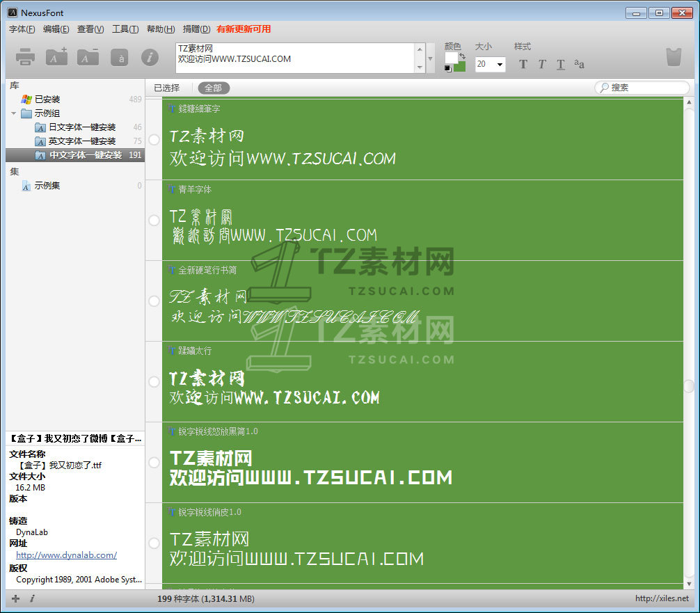Select the circle for the 青羊字体 row
Viewport: 700px width, 613px height.
(154, 221)
